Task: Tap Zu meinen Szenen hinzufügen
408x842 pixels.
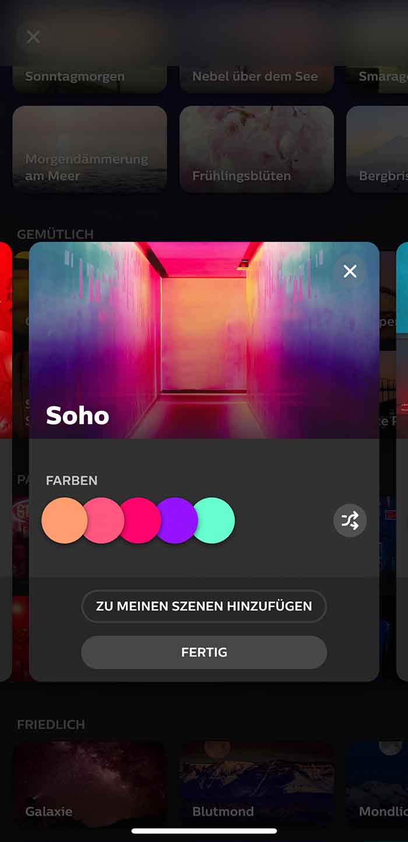Action: coord(204,606)
